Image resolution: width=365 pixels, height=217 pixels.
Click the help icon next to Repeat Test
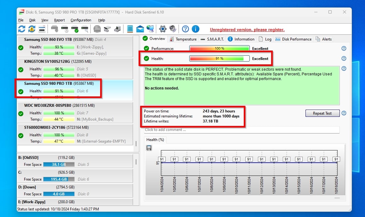344,113
